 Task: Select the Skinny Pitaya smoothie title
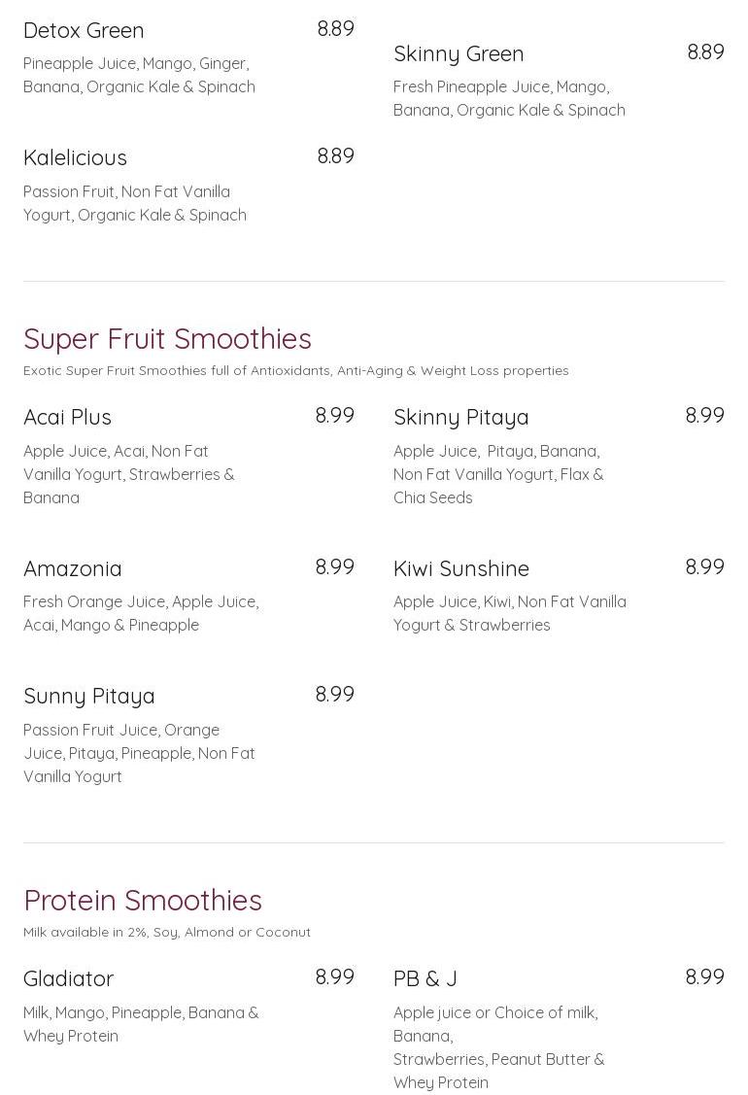point(460,417)
